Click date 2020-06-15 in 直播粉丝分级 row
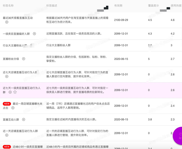 pos(121,59)
